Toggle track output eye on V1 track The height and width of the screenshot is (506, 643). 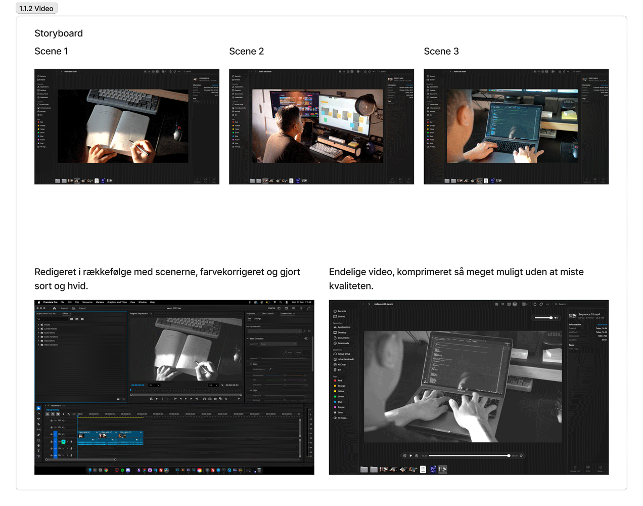[x=63, y=434]
